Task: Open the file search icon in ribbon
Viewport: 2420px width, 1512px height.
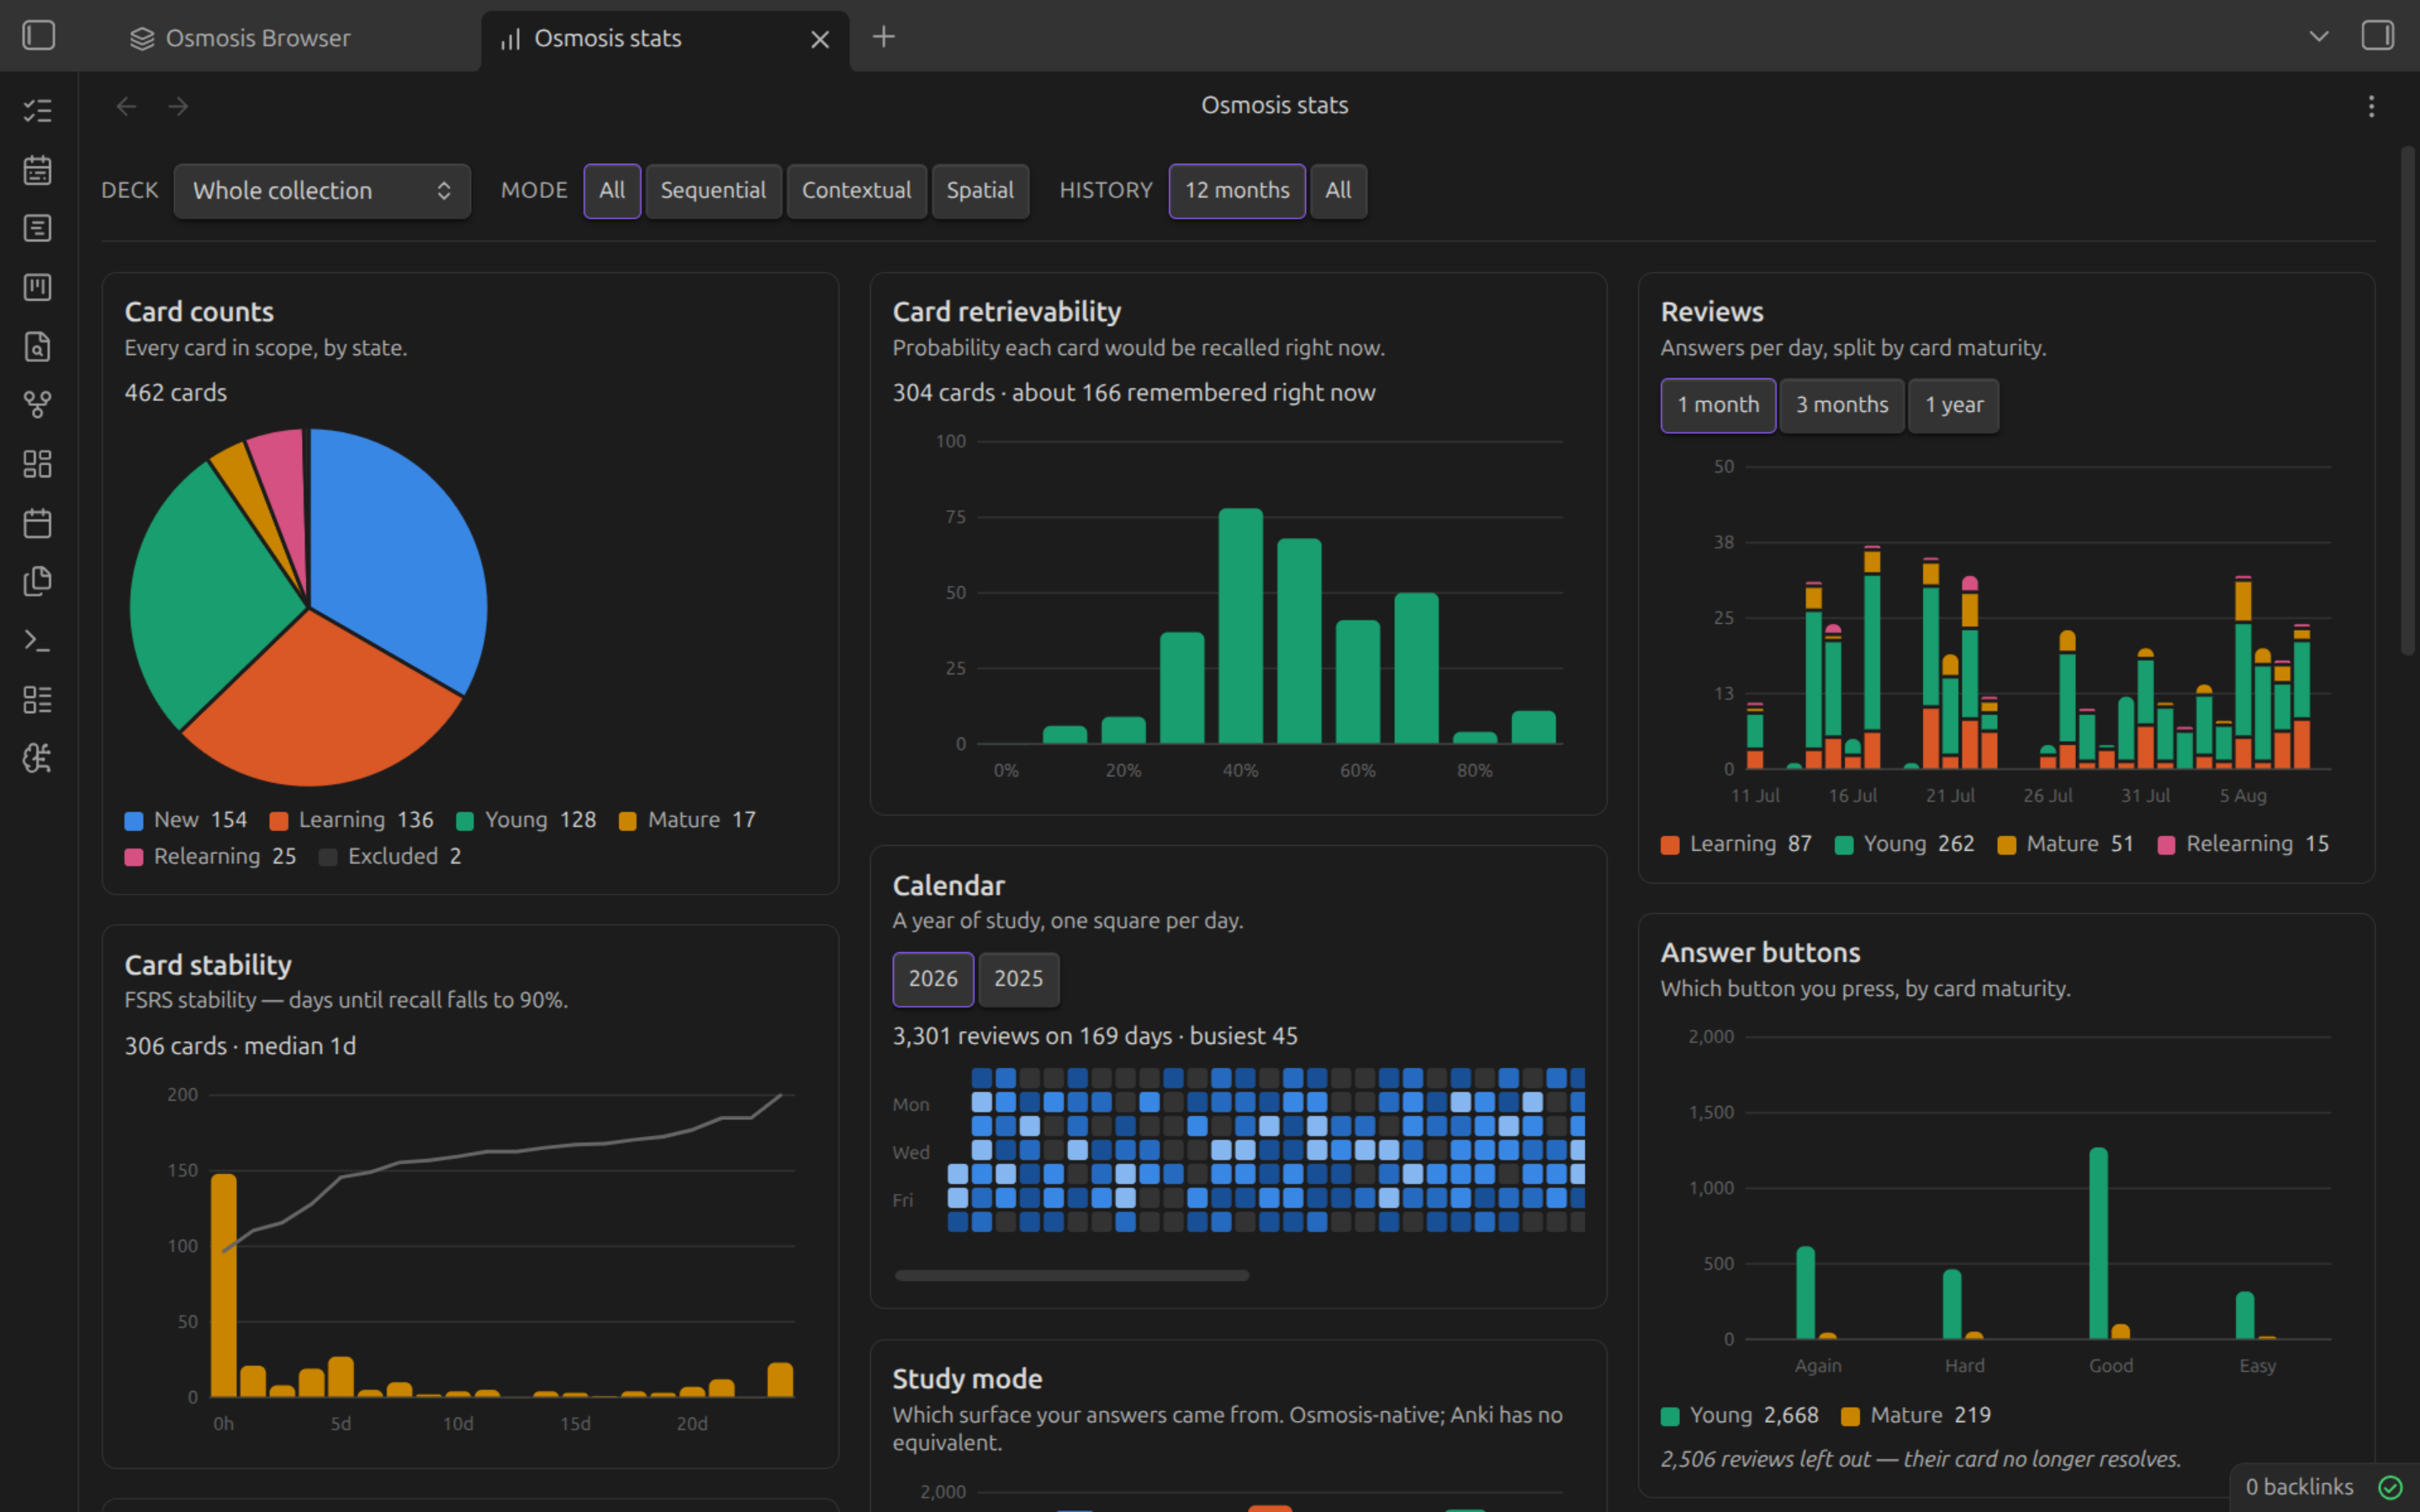Action: coord(38,347)
